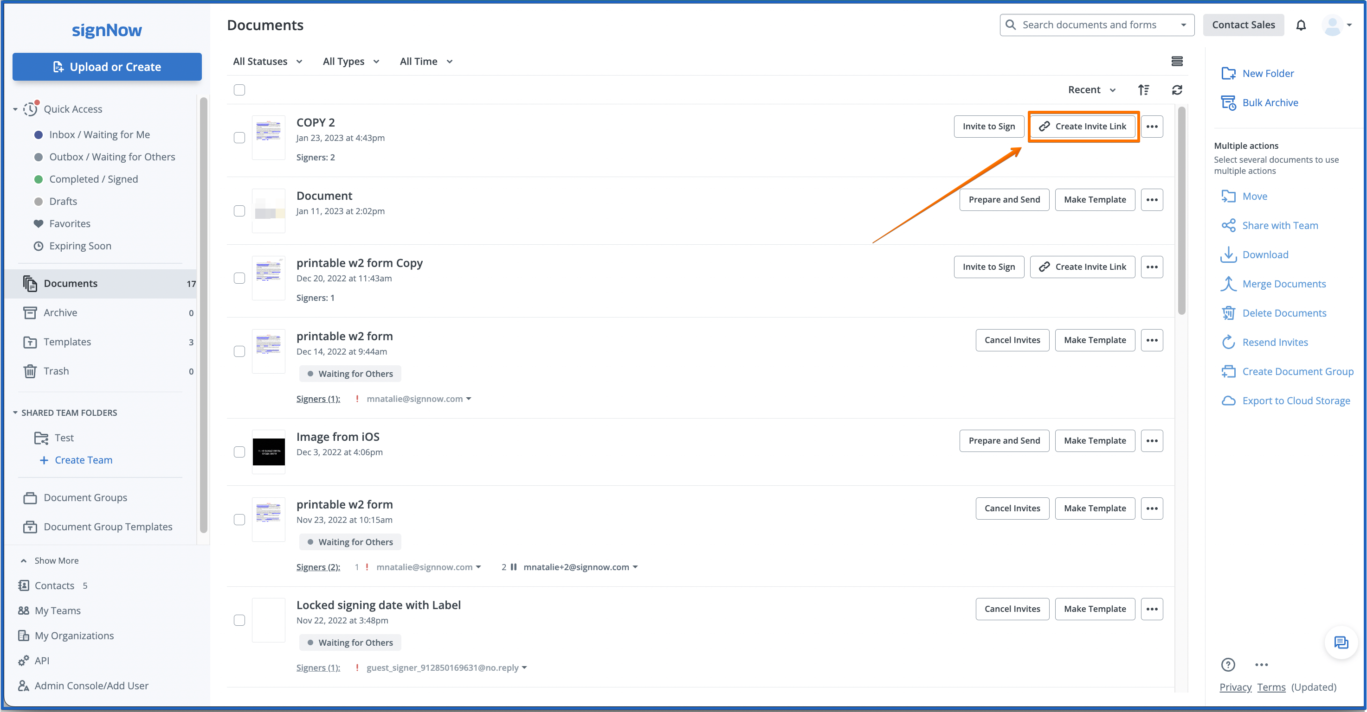This screenshot has height=712, width=1367.
Task: Click the Search documents and forms field
Action: (x=1089, y=25)
